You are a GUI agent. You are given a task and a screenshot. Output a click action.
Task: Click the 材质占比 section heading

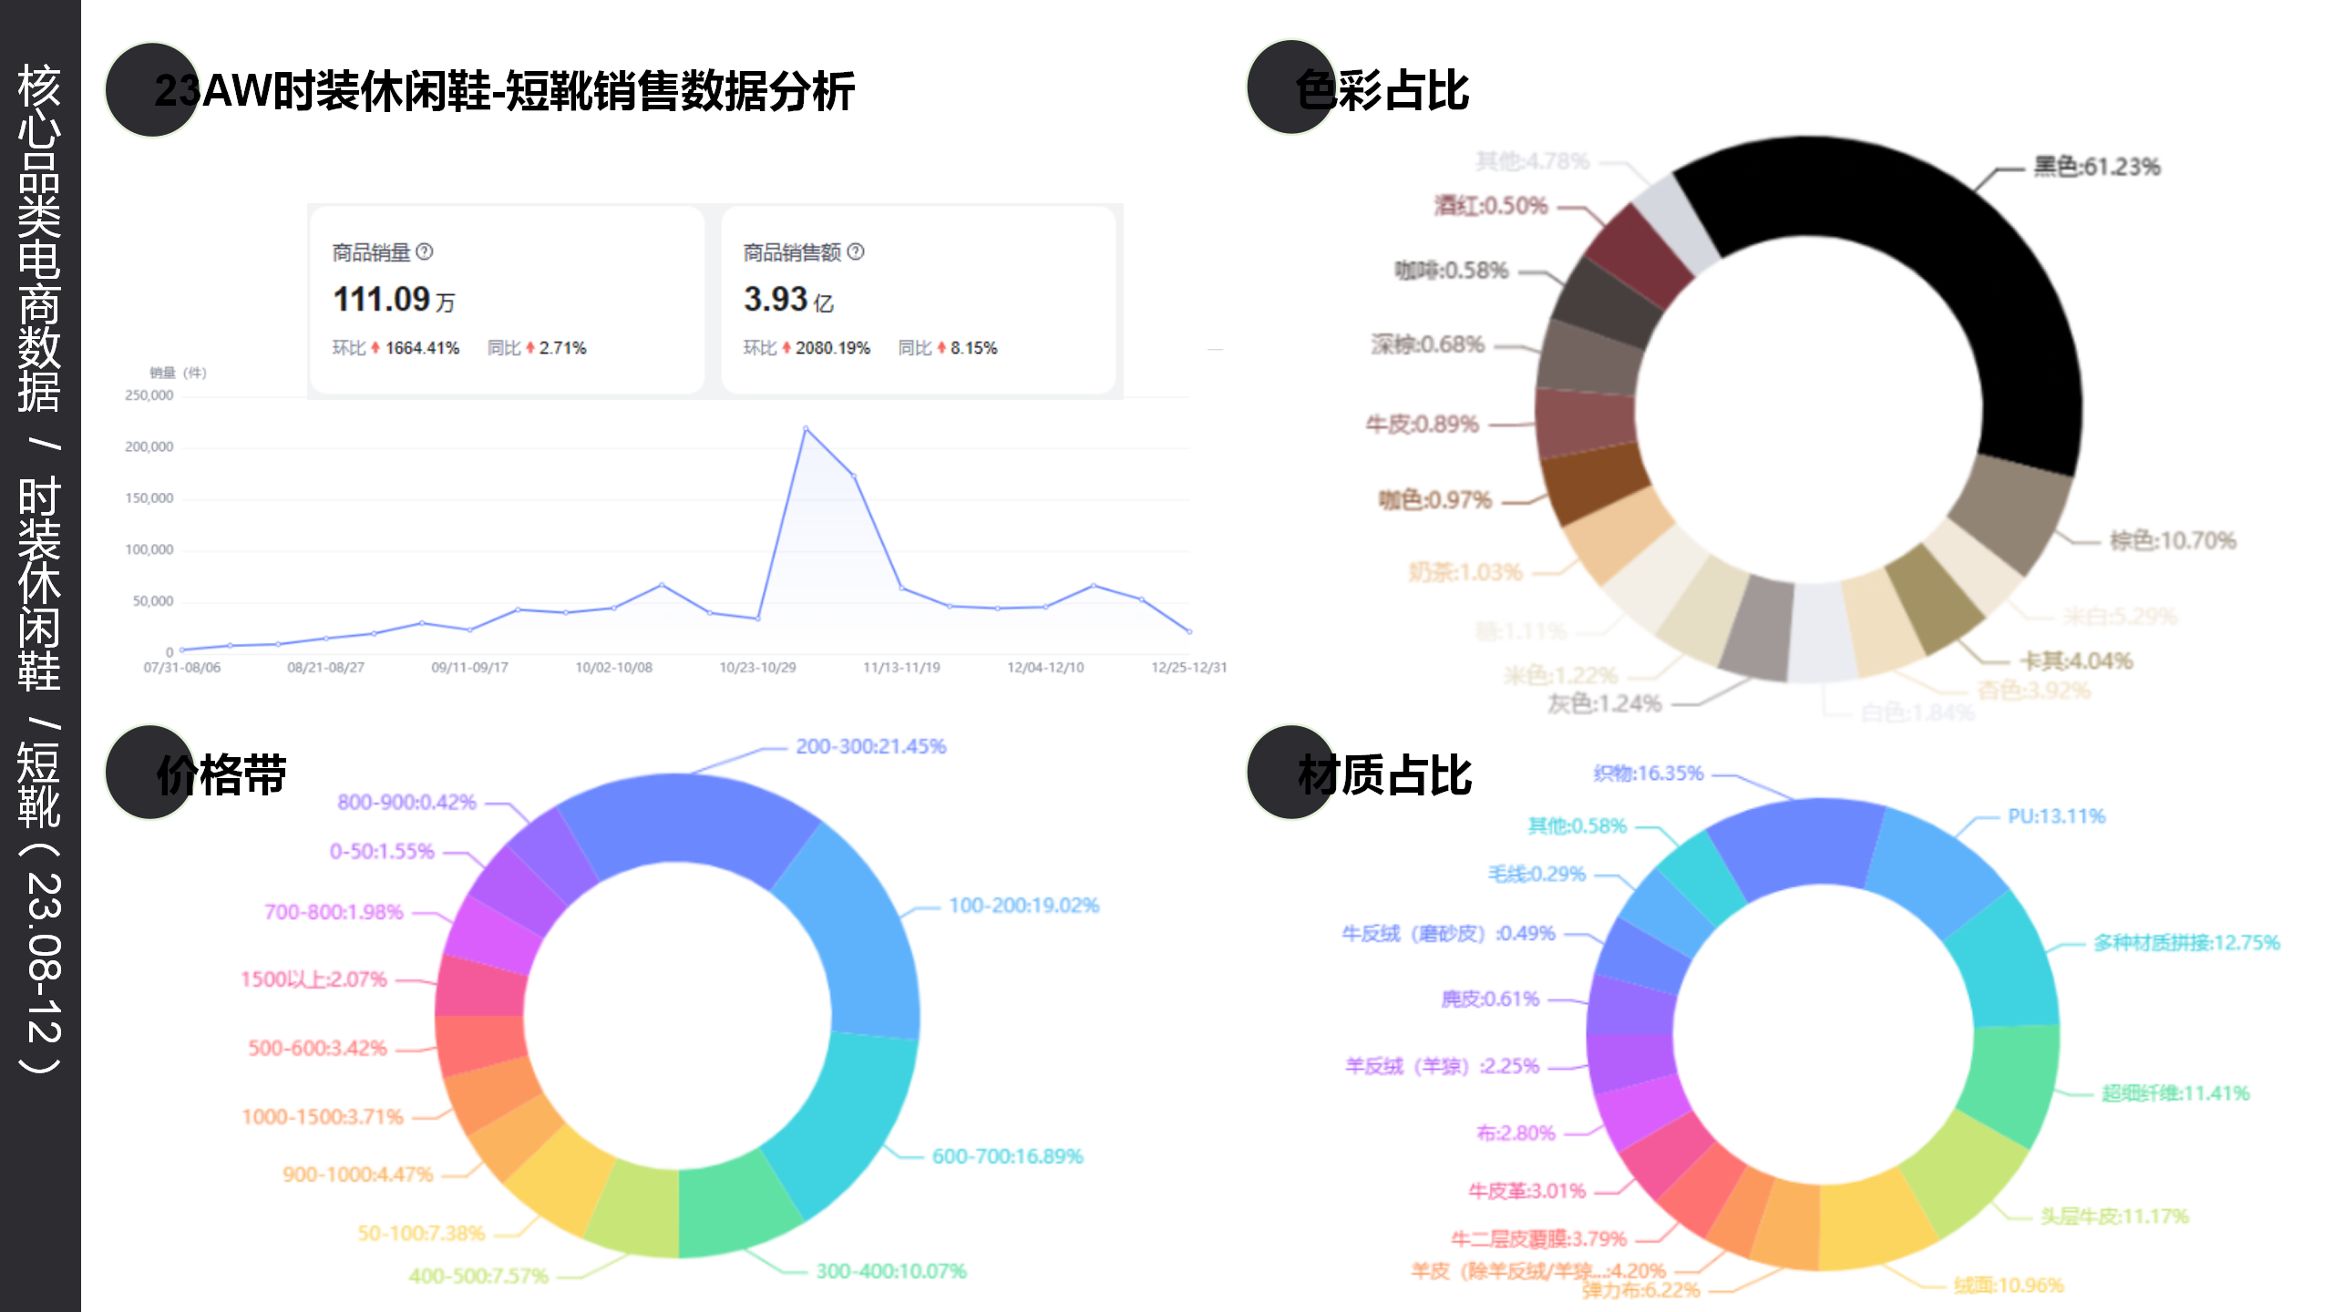click(1384, 775)
